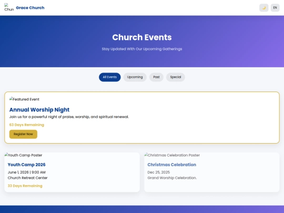Open the EN language switcher
284x213 pixels.
275,8
